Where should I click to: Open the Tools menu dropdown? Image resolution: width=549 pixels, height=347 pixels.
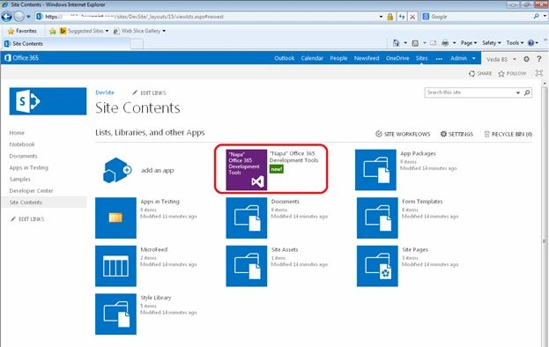pyautogui.click(x=515, y=42)
